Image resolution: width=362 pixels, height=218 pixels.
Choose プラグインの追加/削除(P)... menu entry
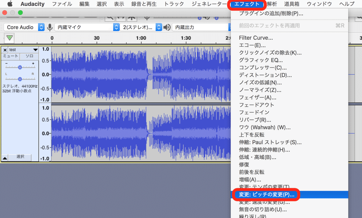pos(290,14)
